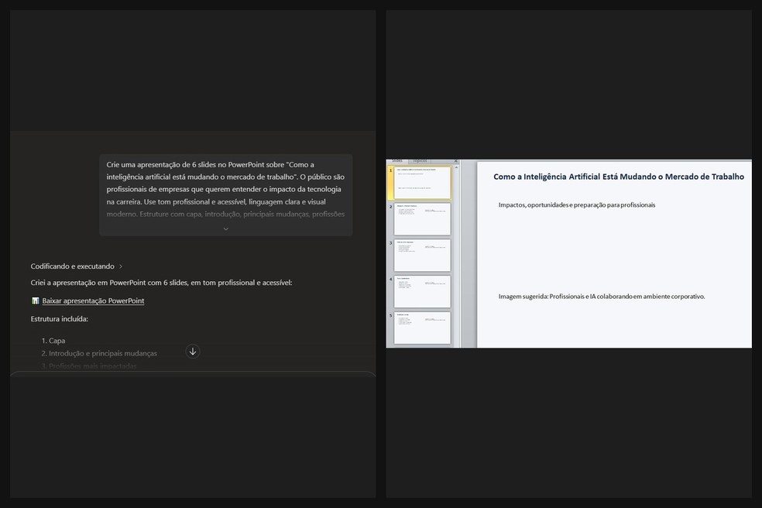Click the 'Estrutura incluída:' text
762x508 pixels.
pos(60,319)
